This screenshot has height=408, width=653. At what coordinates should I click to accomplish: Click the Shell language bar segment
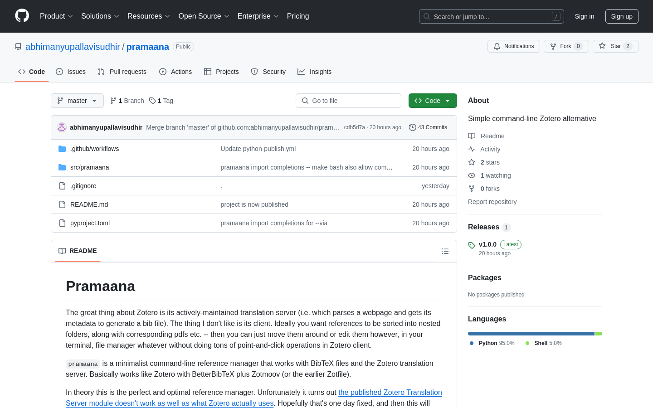599,334
